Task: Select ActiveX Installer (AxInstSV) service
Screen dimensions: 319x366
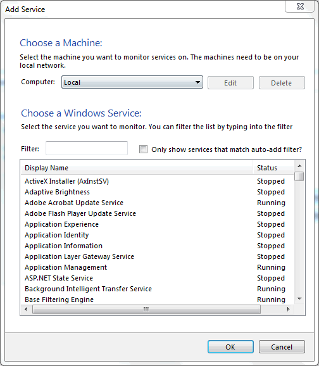Action: (157, 181)
